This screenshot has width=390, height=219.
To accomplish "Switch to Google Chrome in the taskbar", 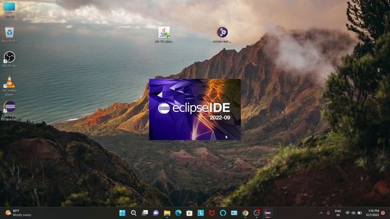I will (245, 213).
